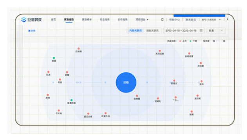This screenshot has width=247, height=140.
Task: Toggle the 防晒 keyword checkbox
Action: (x=29, y=31)
